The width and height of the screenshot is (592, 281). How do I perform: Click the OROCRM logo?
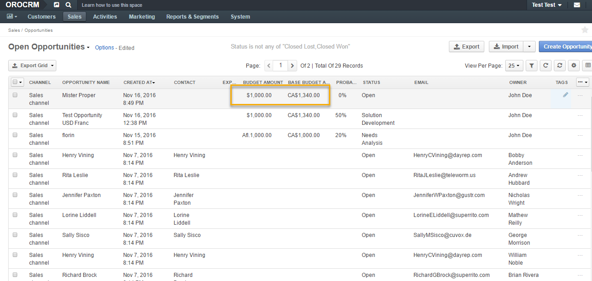pos(22,5)
